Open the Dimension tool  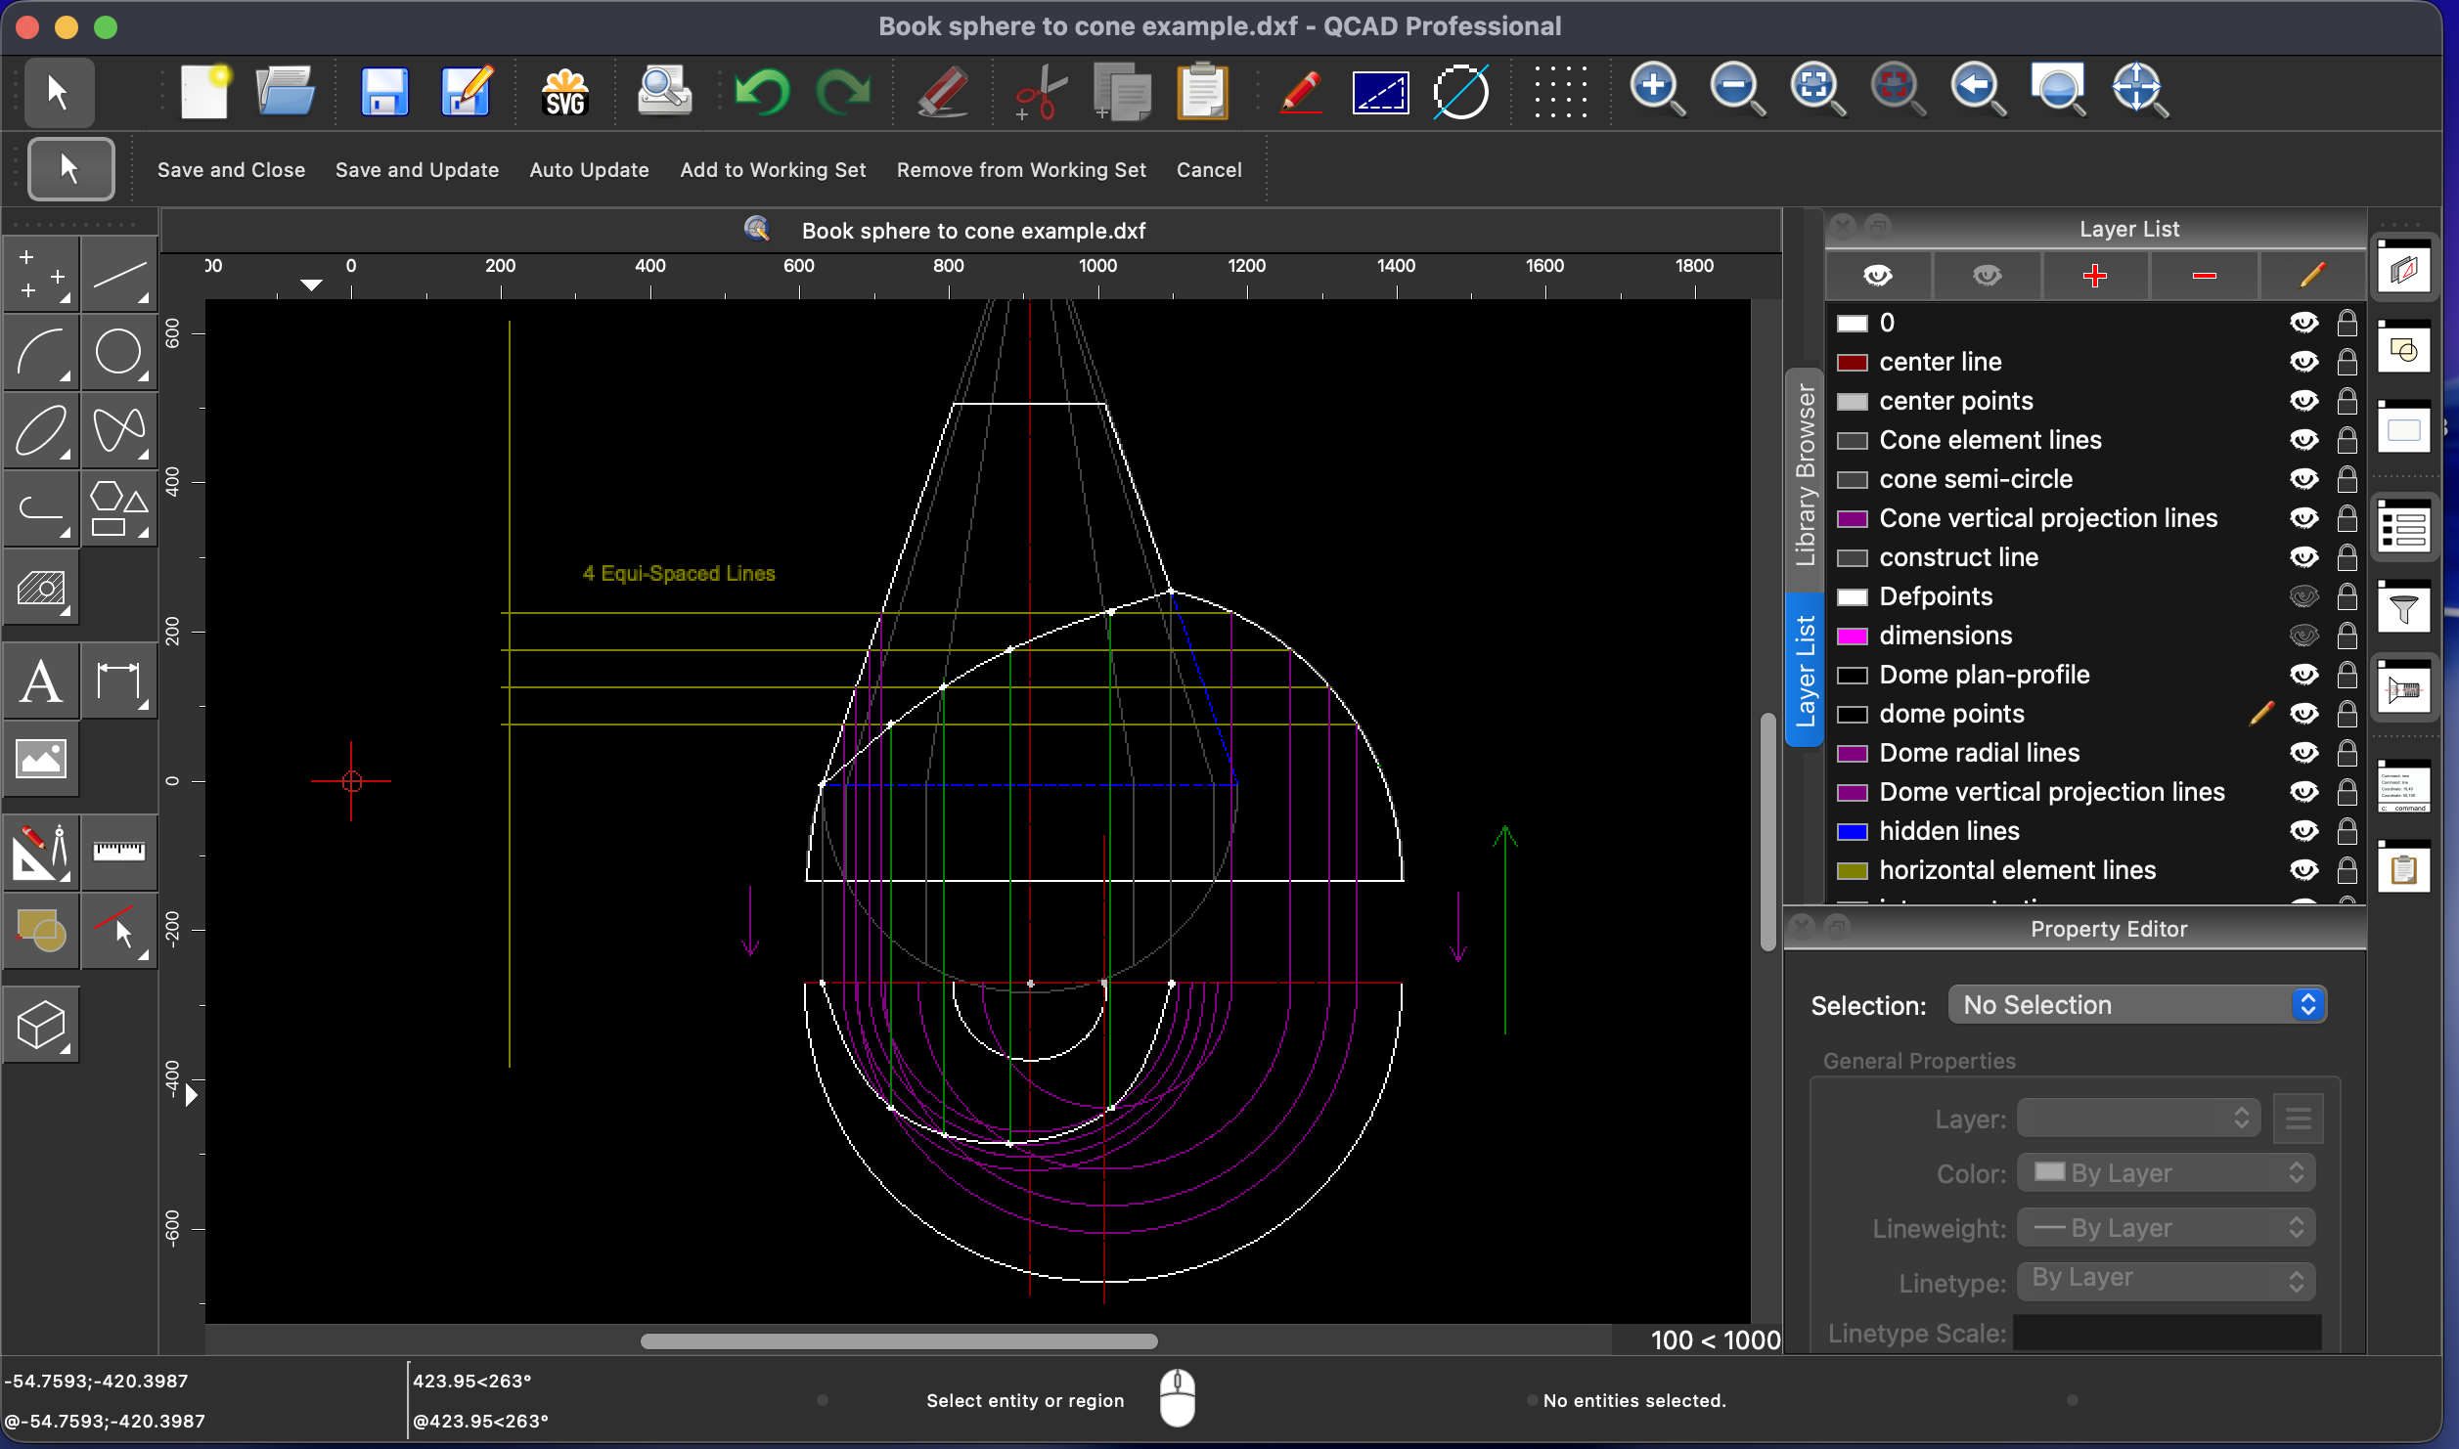[118, 681]
